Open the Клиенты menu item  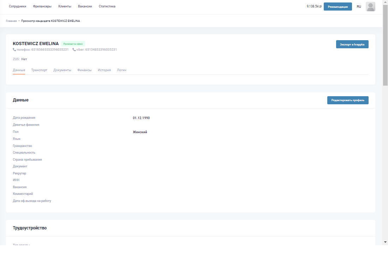coord(65,6)
